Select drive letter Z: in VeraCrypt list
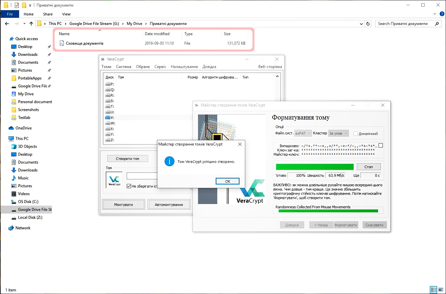The width and height of the screenshot is (446, 294). (110, 140)
